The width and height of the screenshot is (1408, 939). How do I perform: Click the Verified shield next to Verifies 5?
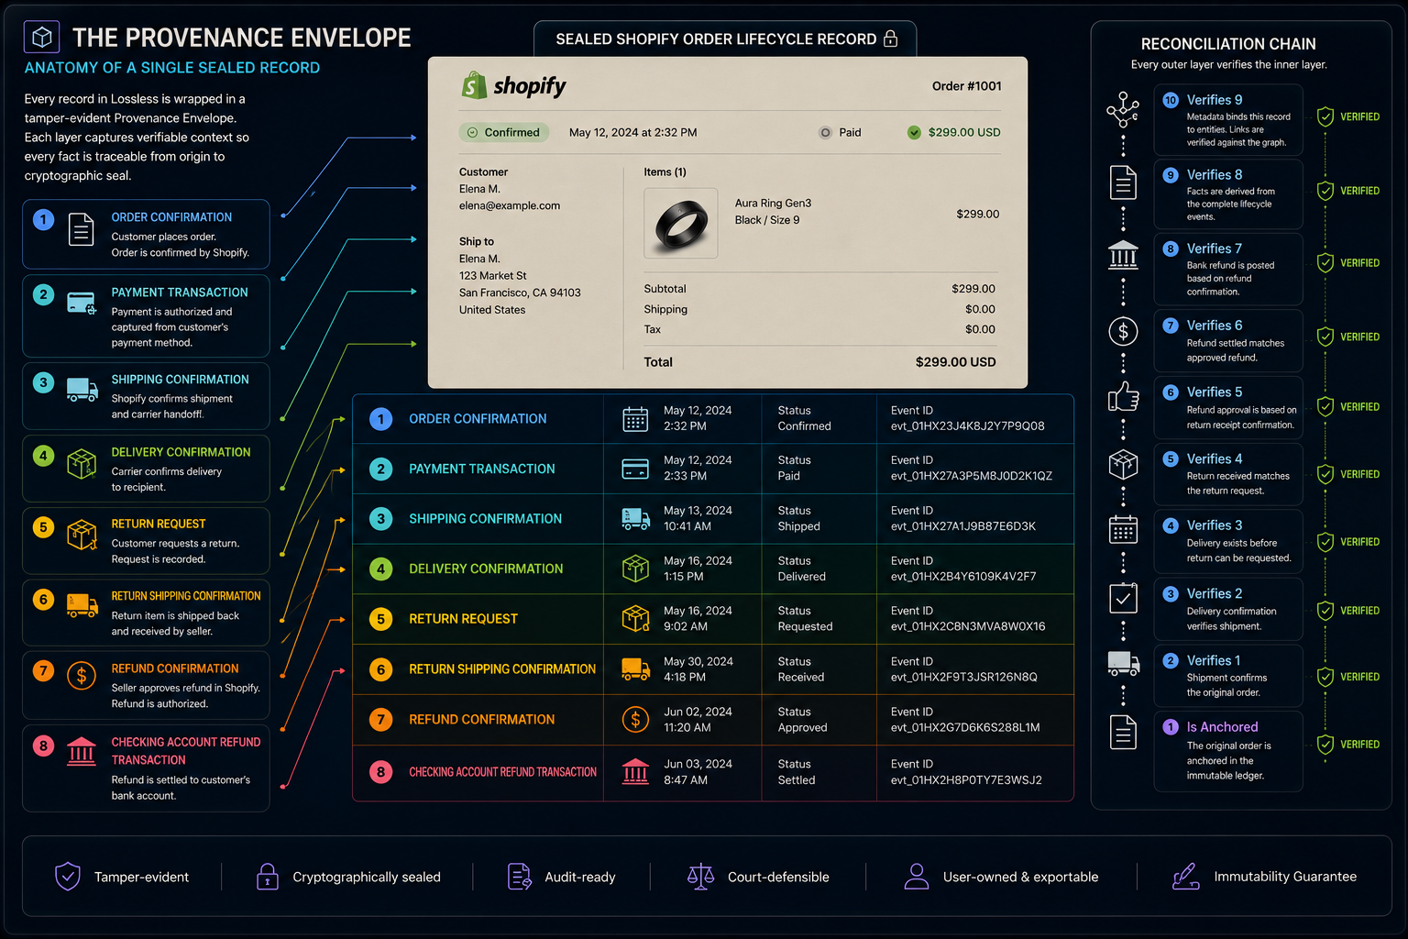coord(1325,406)
